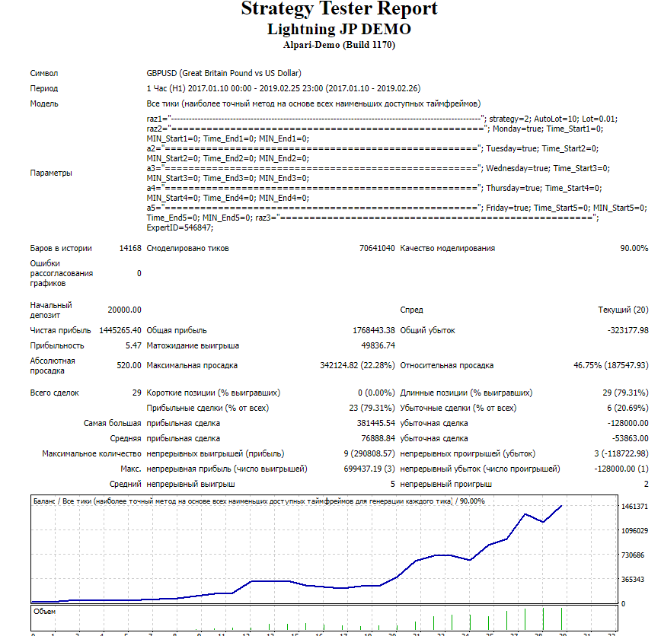Click the largest profit trade value 381445.54

pyautogui.click(x=370, y=423)
